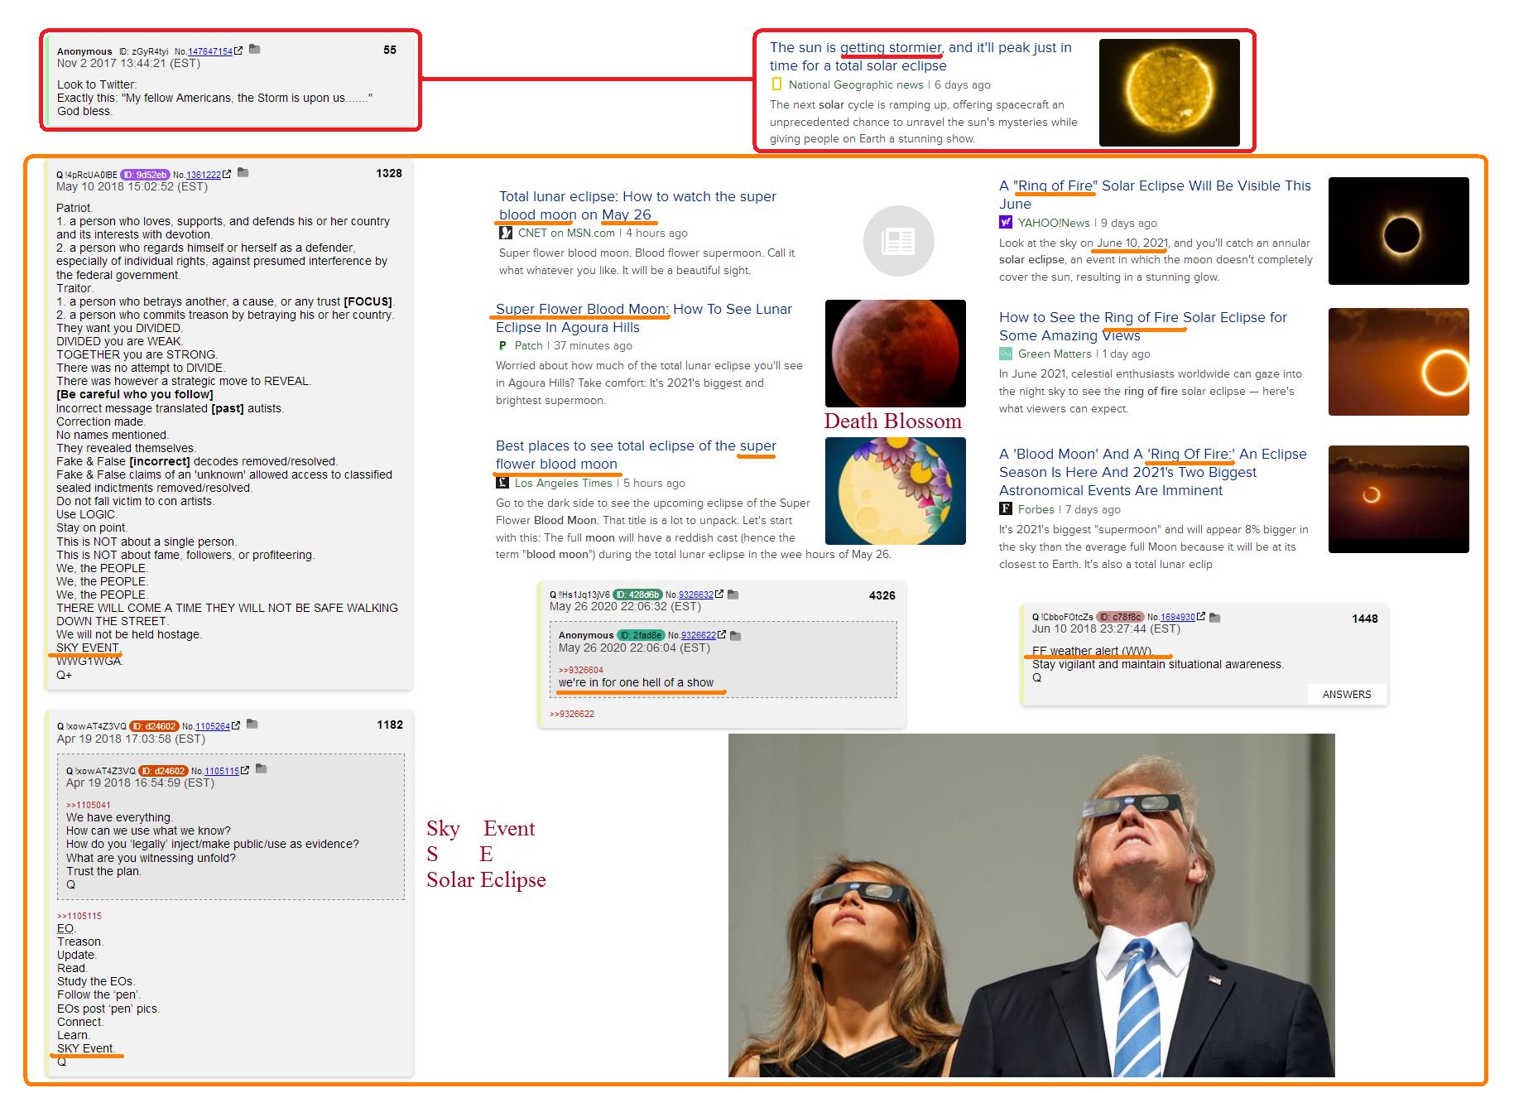Image resolution: width=1538 pixels, height=1093 pixels.
Task: Click external link icon beside No.1361222
Action: 227,174
